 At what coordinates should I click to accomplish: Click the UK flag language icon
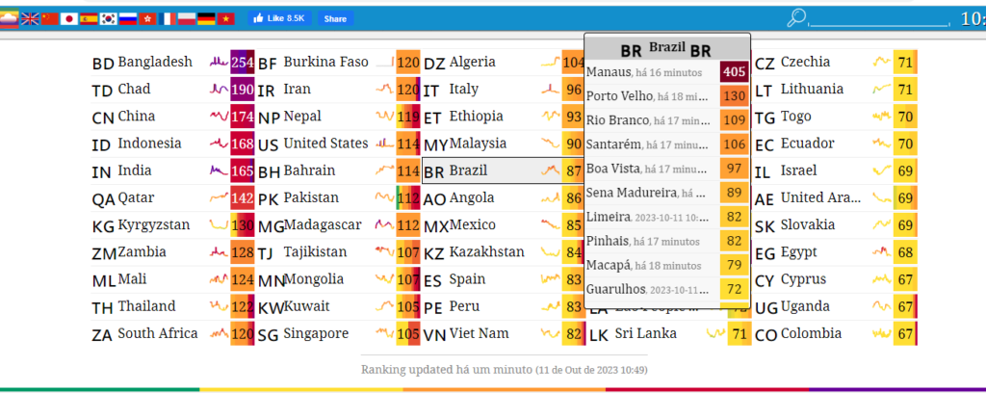coord(30,18)
